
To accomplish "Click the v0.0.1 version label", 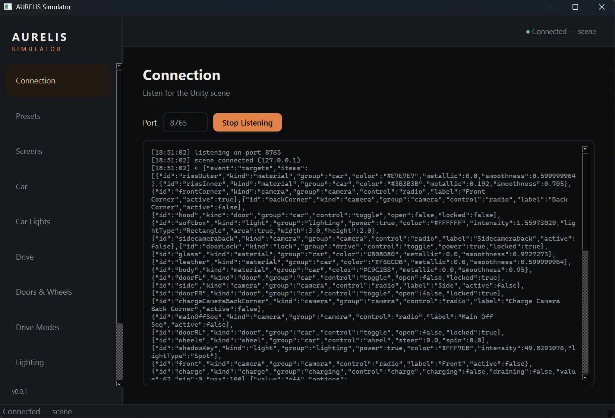I will click(x=19, y=392).
